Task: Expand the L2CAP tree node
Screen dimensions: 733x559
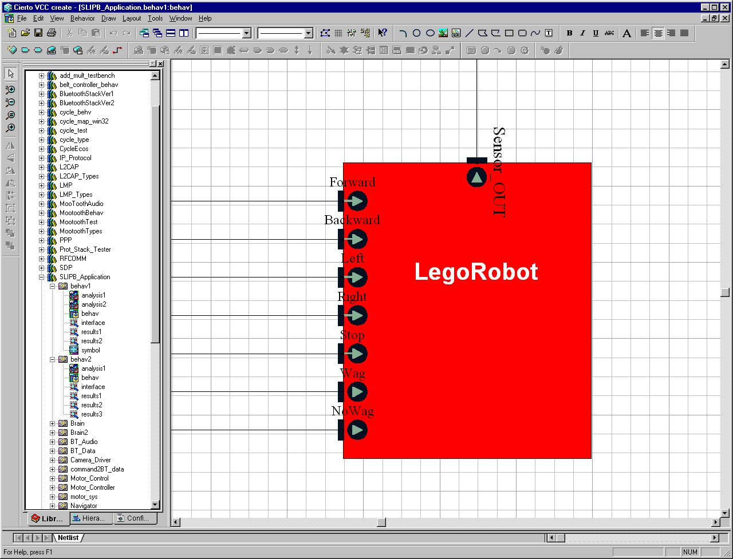Action: tap(41, 167)
